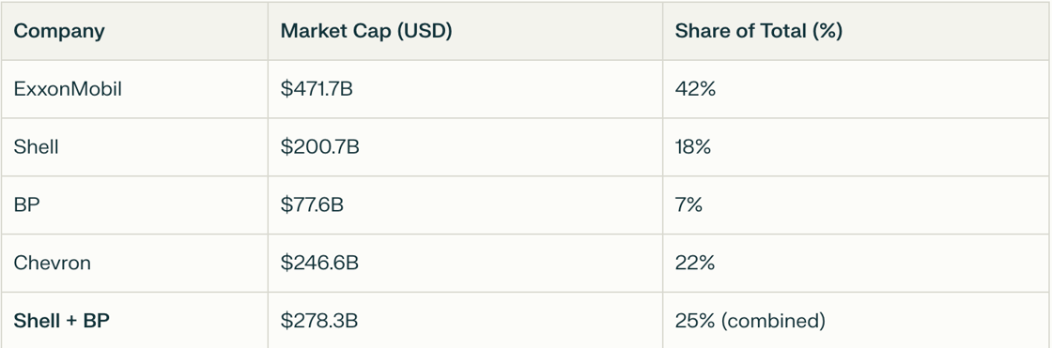The height and width of the screenshot is (348, 1052).
Task: Click the 18% share cell
Action: tap(693, 146)
